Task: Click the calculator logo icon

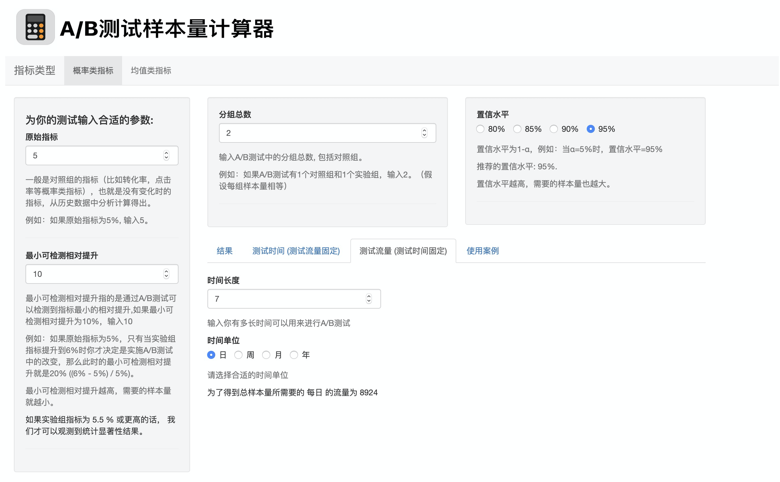Action: (35, 27)
